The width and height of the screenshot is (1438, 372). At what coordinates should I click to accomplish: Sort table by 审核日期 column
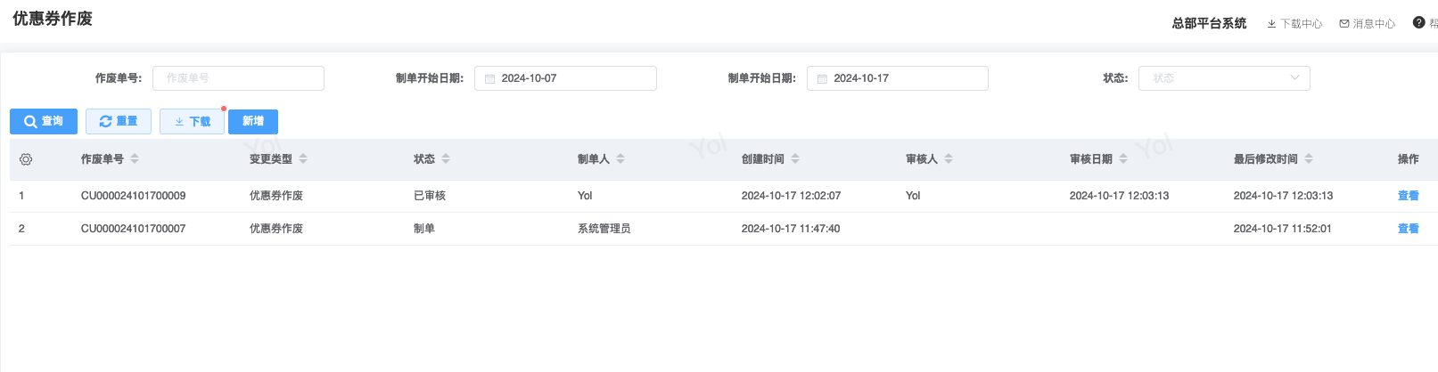[x=1123, y=159]
